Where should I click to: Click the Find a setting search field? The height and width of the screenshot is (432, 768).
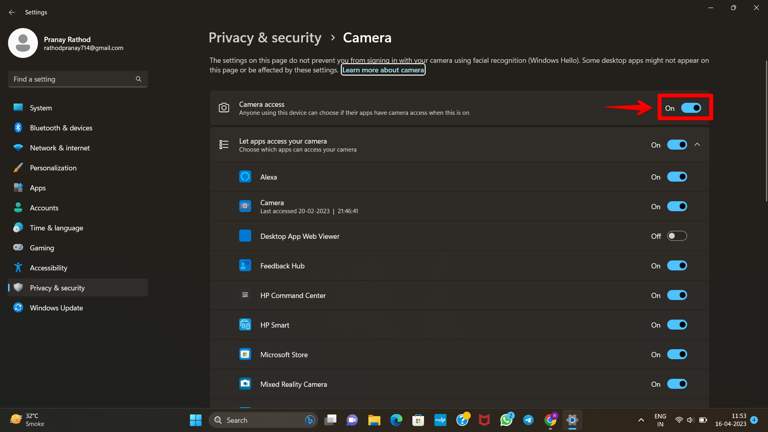72,79
